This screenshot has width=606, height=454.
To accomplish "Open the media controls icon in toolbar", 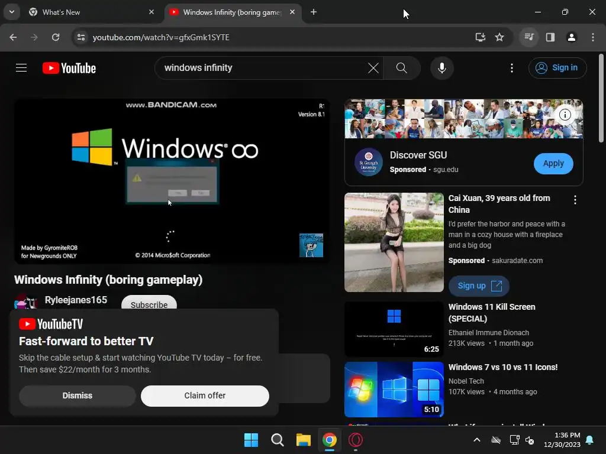I will coord(528,37).
